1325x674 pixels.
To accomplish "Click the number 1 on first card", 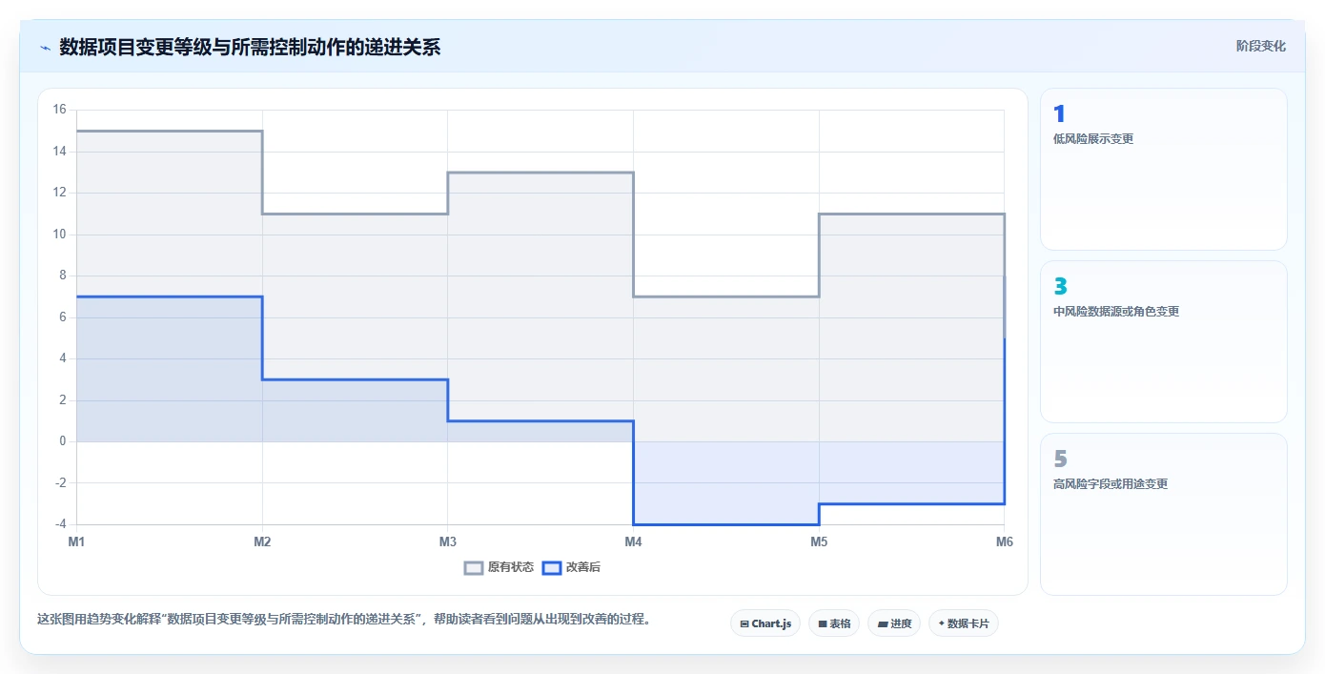I will tap(1059, 114).
